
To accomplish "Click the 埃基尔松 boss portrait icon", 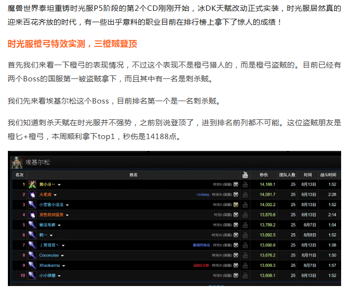I will [17, 163].
